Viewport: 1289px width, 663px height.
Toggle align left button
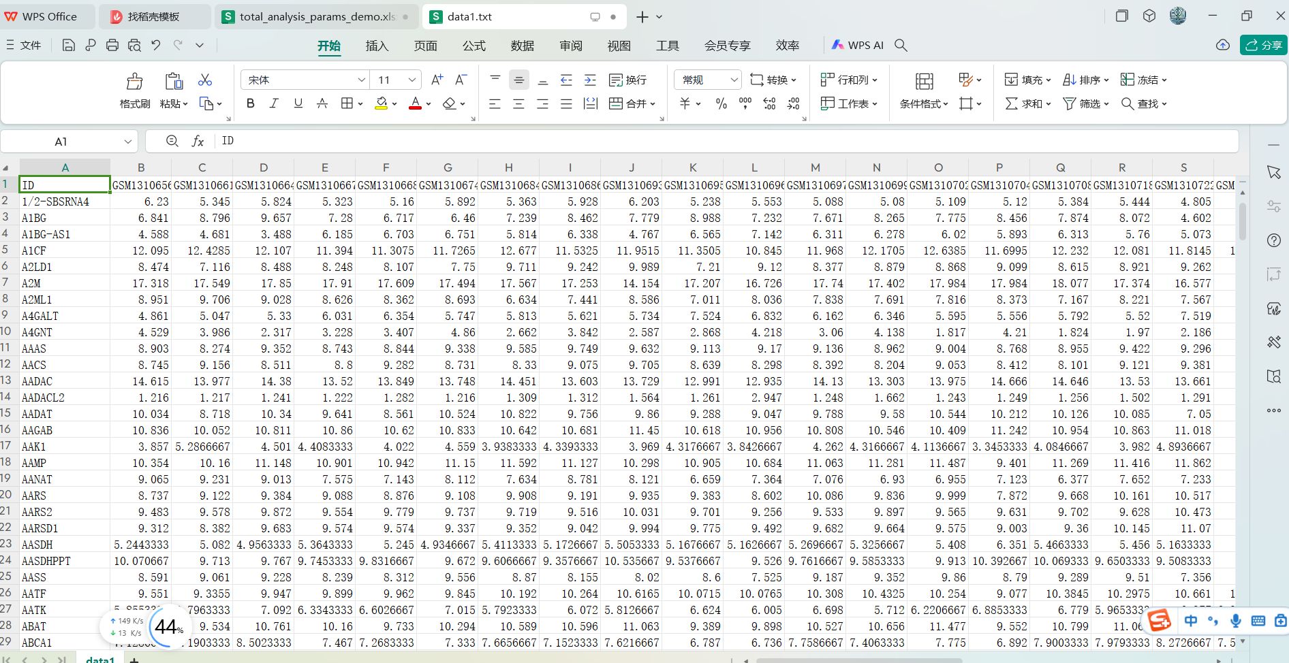495,103
